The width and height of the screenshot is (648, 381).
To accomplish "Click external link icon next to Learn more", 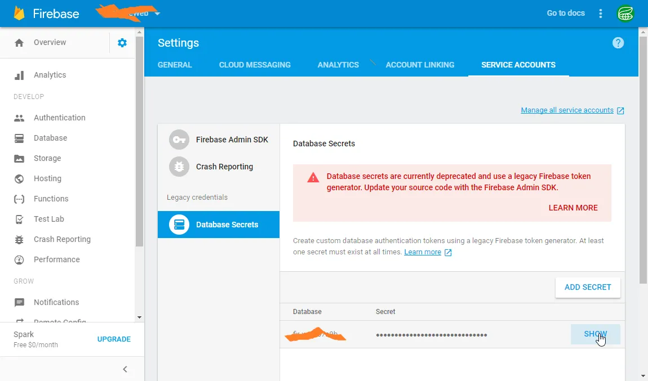I will point(448,252).
